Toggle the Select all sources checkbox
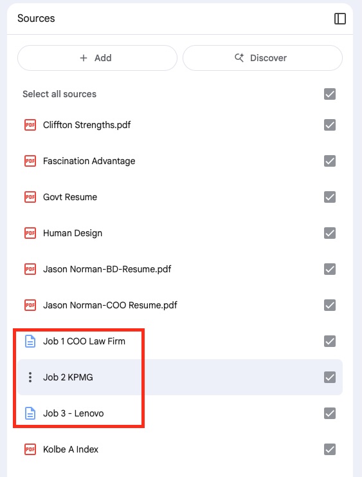 pos(330,94)
